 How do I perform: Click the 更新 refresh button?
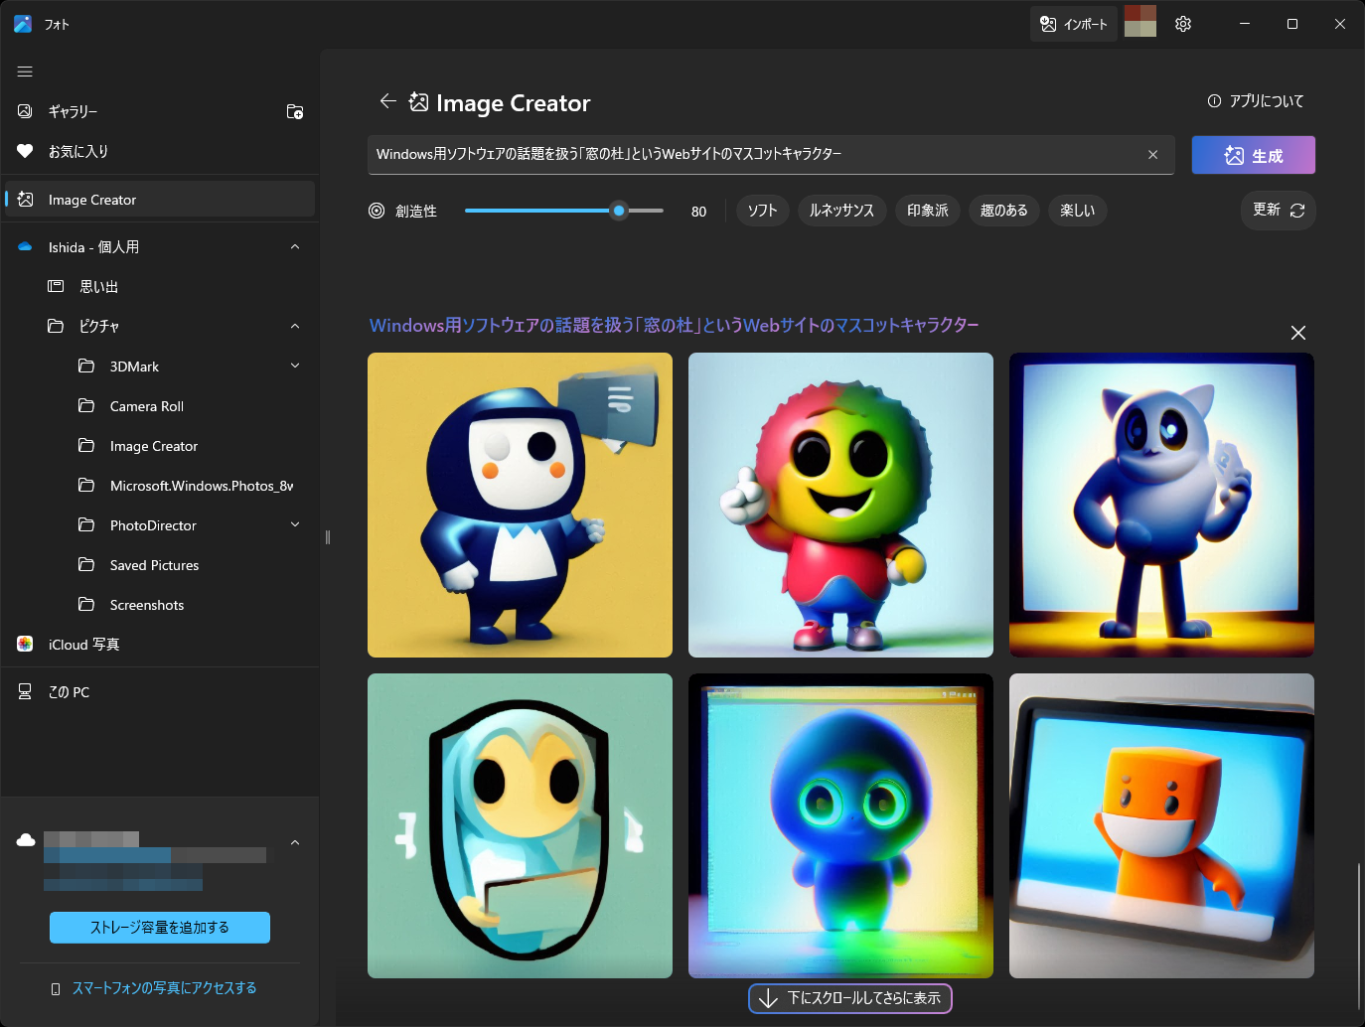pyautogui.click(x=1279, y=210)
